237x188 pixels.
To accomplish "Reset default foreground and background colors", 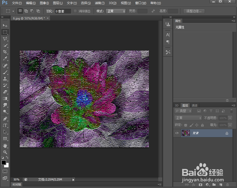I will coord(3,157).
